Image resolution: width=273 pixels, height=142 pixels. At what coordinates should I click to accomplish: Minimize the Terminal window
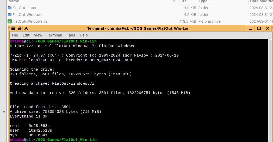click(x=251, y=28)
